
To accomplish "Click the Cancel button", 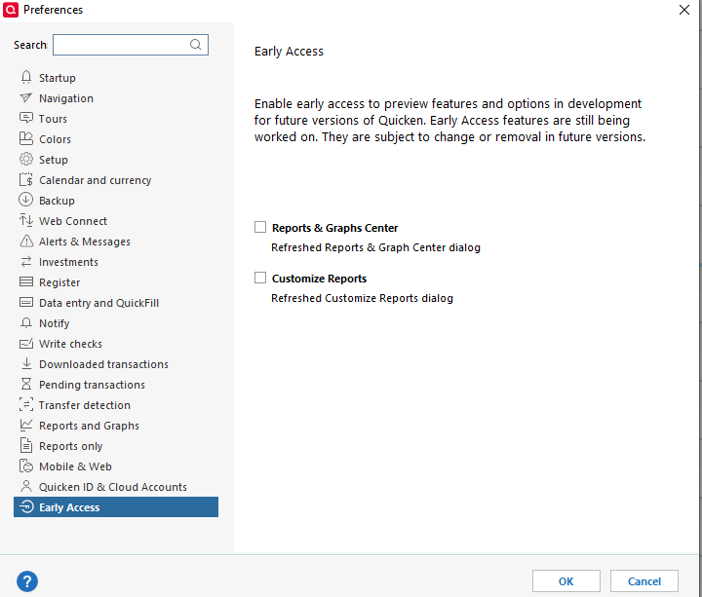I will coord(643,580).
